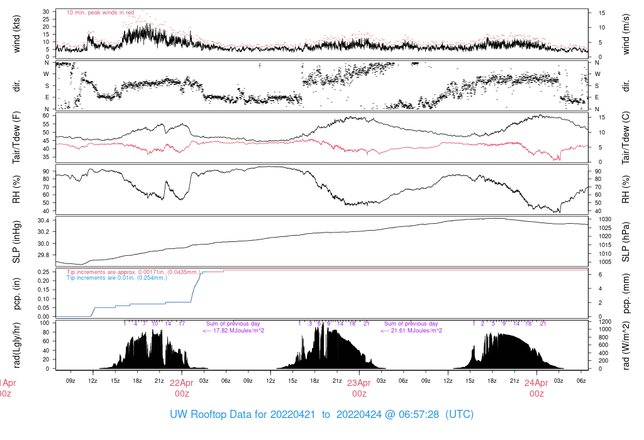This screenshot has height=440, width=644.
Task: Click the 'dir.' label on the right side
Action: [626, 85]
